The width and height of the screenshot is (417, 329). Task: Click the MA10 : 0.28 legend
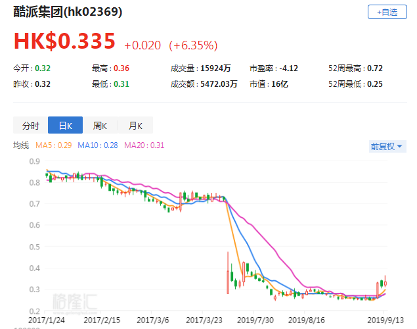coord(98,145)
